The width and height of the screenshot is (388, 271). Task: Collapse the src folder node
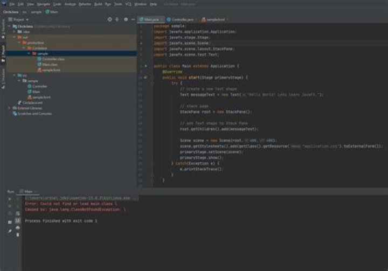click(x=15, y=75)
